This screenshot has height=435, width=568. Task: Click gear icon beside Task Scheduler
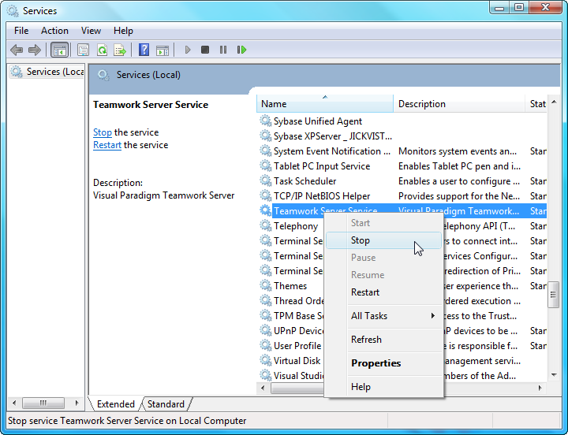coord(266,180)
